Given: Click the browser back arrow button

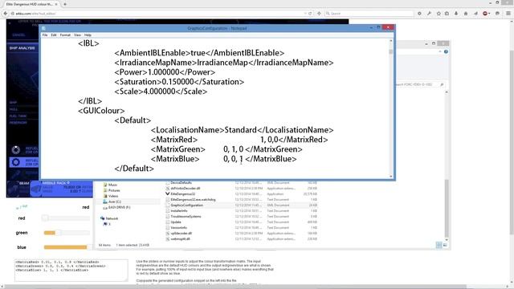Looking at the screenshot, I should click(6, 14).
